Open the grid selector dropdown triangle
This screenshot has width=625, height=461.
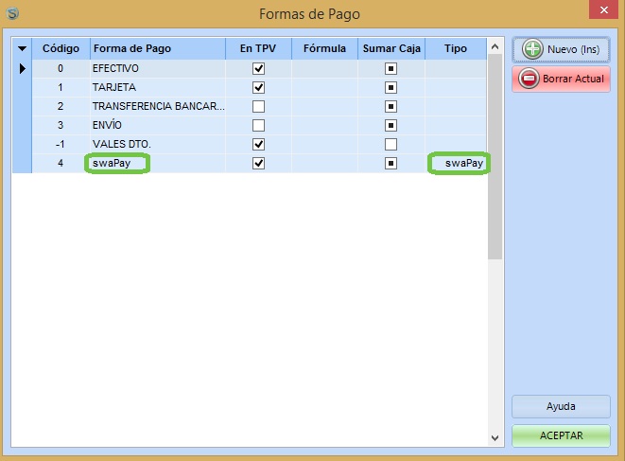[x=22, y=48]
